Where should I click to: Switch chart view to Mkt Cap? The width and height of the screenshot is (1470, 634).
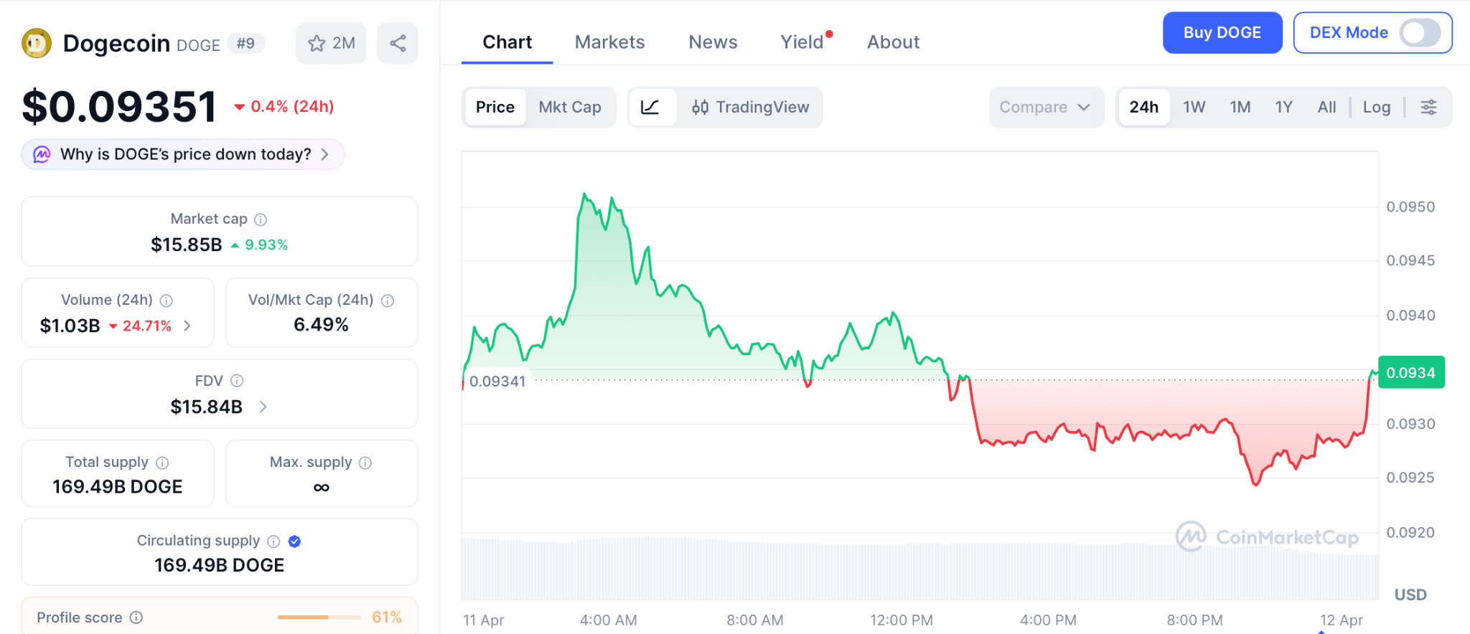pyautogui.click(x=570, y=108)
